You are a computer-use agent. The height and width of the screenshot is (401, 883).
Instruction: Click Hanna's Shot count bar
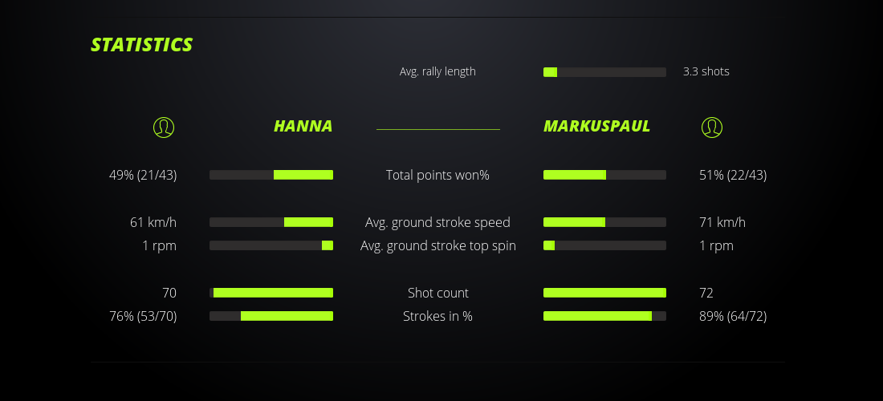click(271, 293)
